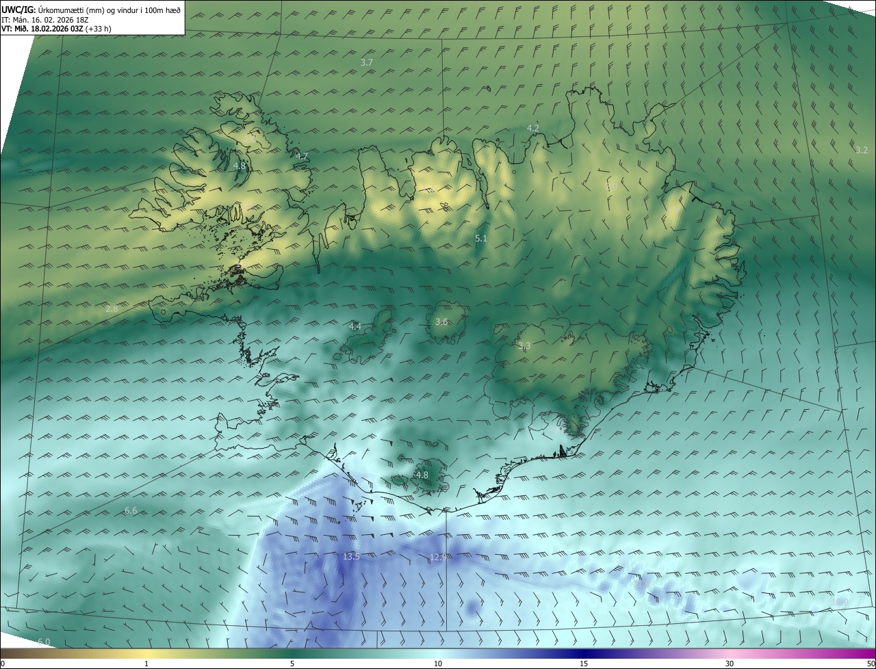Click the 3.2 value label on the map
876x669 pixels.
(x=862, y=150)
